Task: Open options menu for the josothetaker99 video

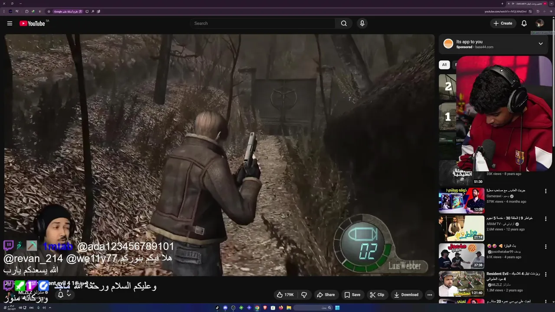Action: click(x=545, y=247)
